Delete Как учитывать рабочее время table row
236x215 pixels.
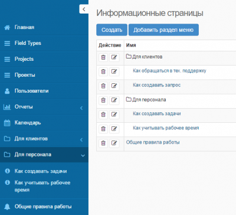pyautogui.click(x=103, y=129)
